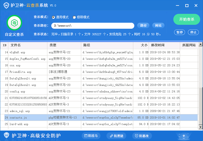Click the 85.0 KB size cell

pyautogui.click(x=143, y=118)
